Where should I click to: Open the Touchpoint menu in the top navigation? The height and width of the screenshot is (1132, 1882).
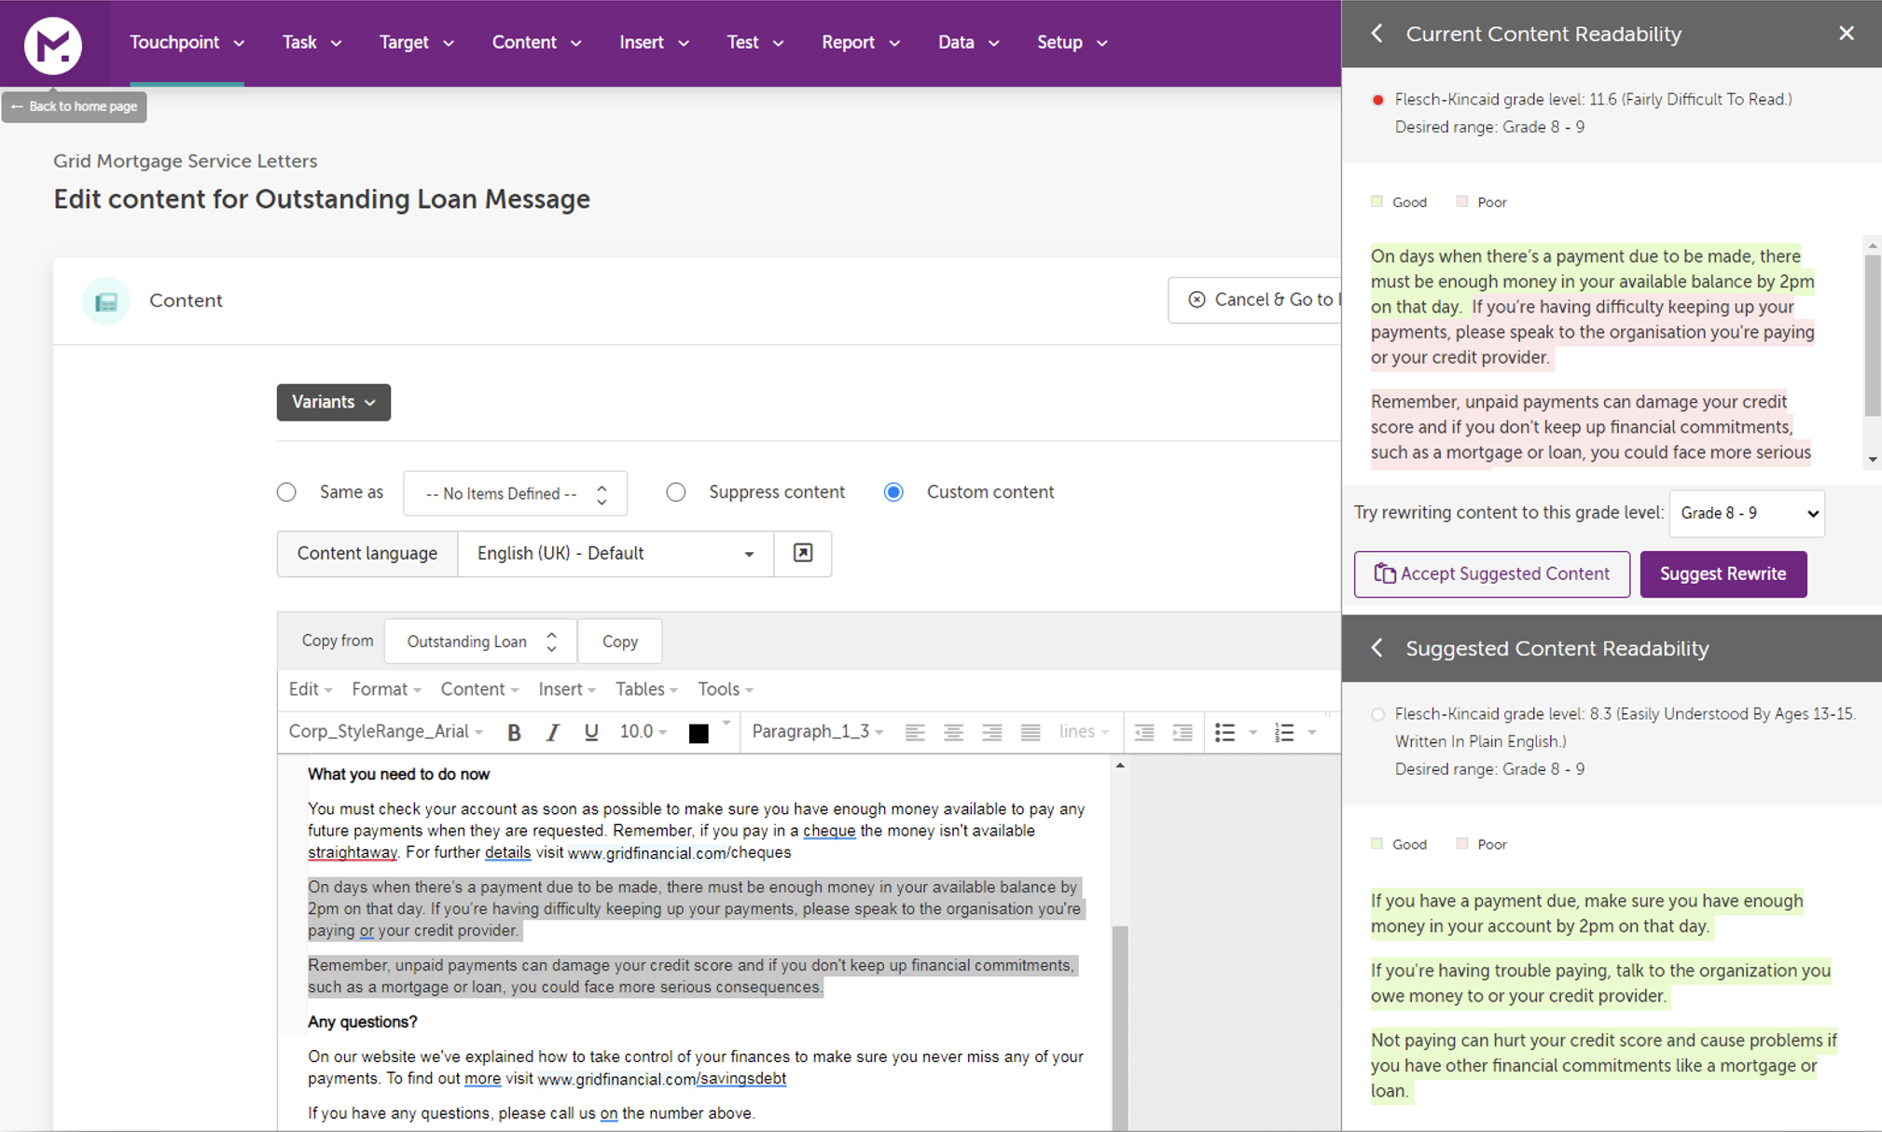[187, 43]
